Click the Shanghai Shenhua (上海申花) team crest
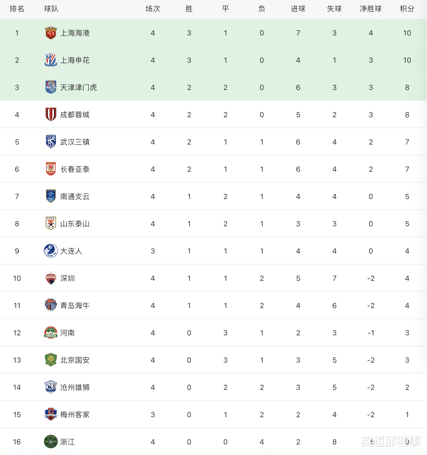This screenshot has width=427, height=455. tap(51, 60)
